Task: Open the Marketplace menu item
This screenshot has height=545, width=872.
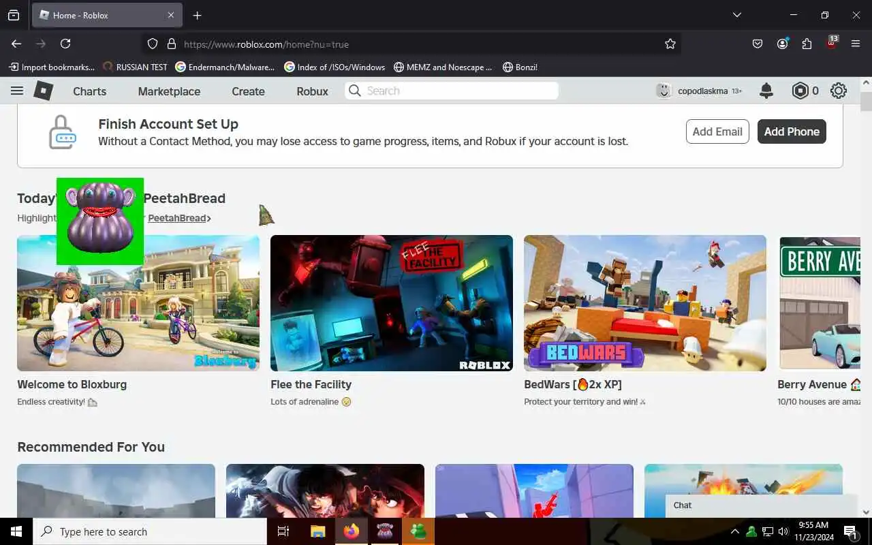Action: tap(169, 91)
